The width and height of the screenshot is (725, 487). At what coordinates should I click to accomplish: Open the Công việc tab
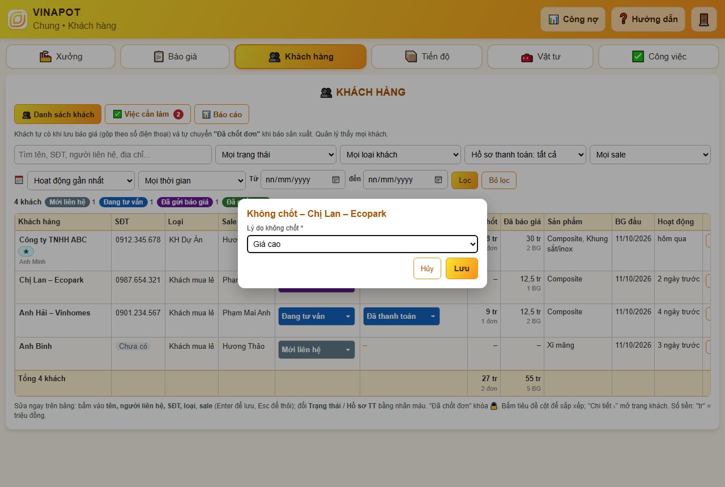pos(659,57)
